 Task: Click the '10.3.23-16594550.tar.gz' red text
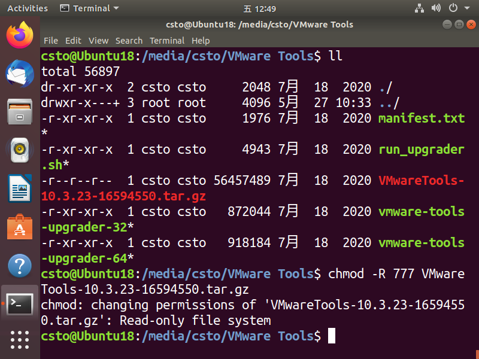[123, 196]
